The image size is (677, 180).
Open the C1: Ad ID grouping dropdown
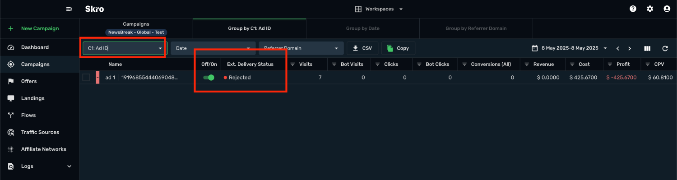coord(123,48)
